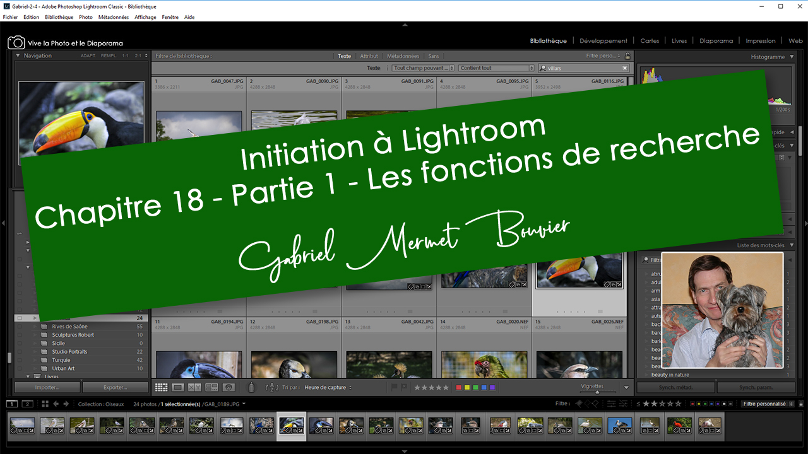Toggle the A-Z sort direction icon
Viewport: 808px width, 454px height.
(271, 388)
